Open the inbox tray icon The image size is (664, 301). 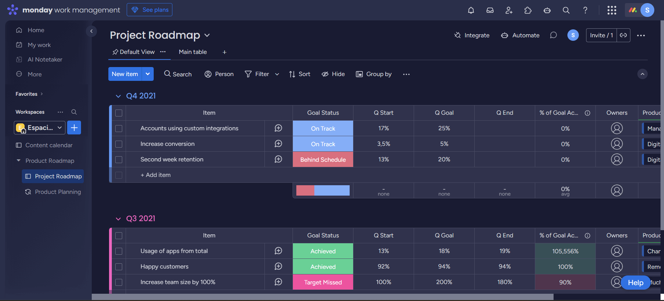pos(490,10)
